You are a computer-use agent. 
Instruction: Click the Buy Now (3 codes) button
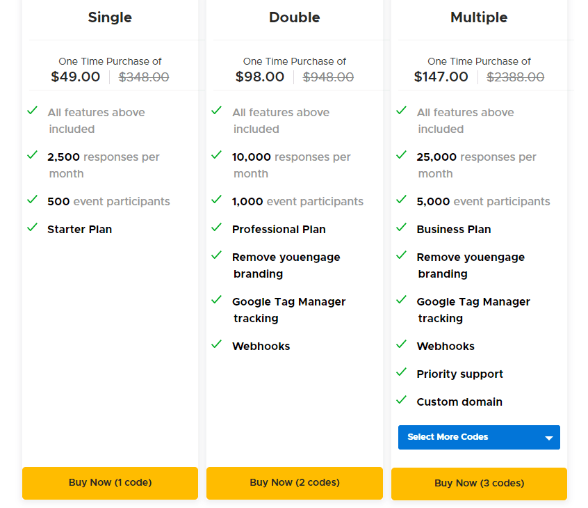pyautogui.click(x=479, y=483)
